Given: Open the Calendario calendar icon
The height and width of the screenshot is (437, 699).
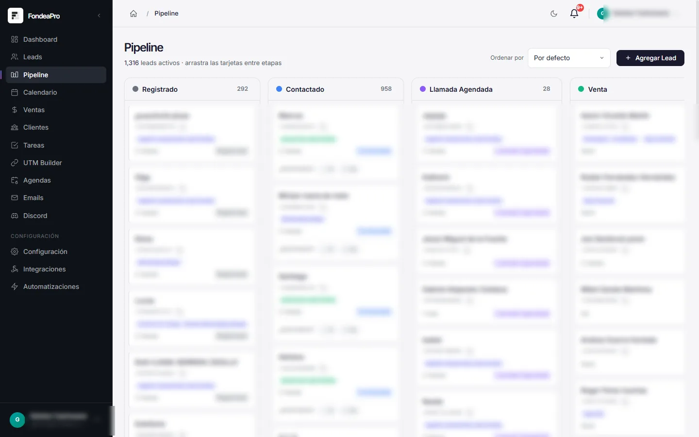Looking at the screenshot, I should (15, 92).
